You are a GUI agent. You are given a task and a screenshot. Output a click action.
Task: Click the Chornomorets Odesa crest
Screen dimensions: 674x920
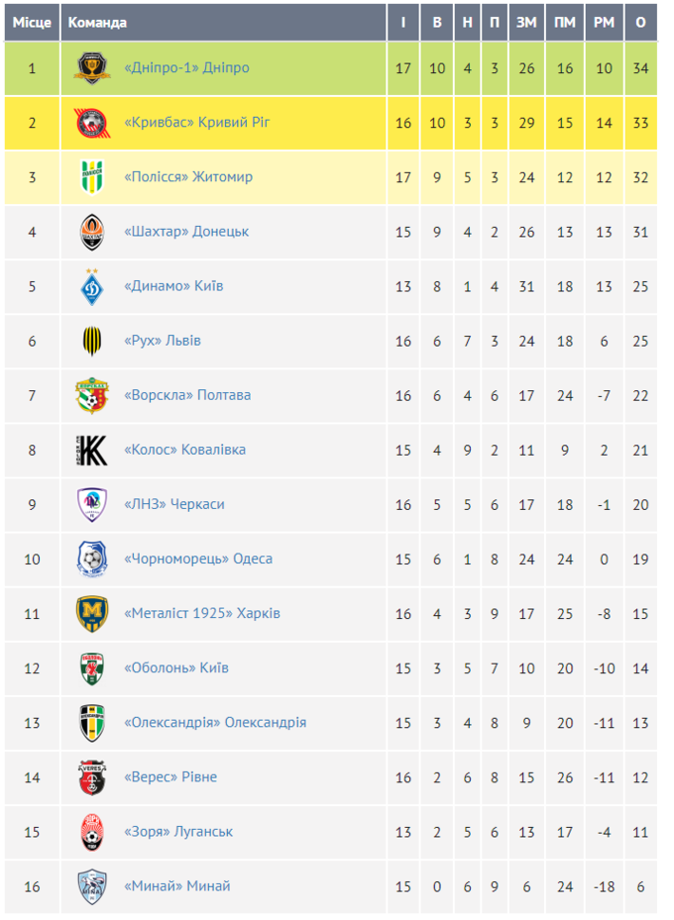(x=92, y=560)
